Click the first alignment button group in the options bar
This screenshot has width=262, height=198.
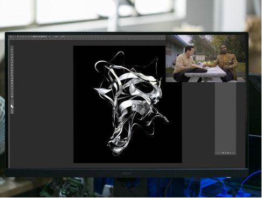[x=44, y=36]
